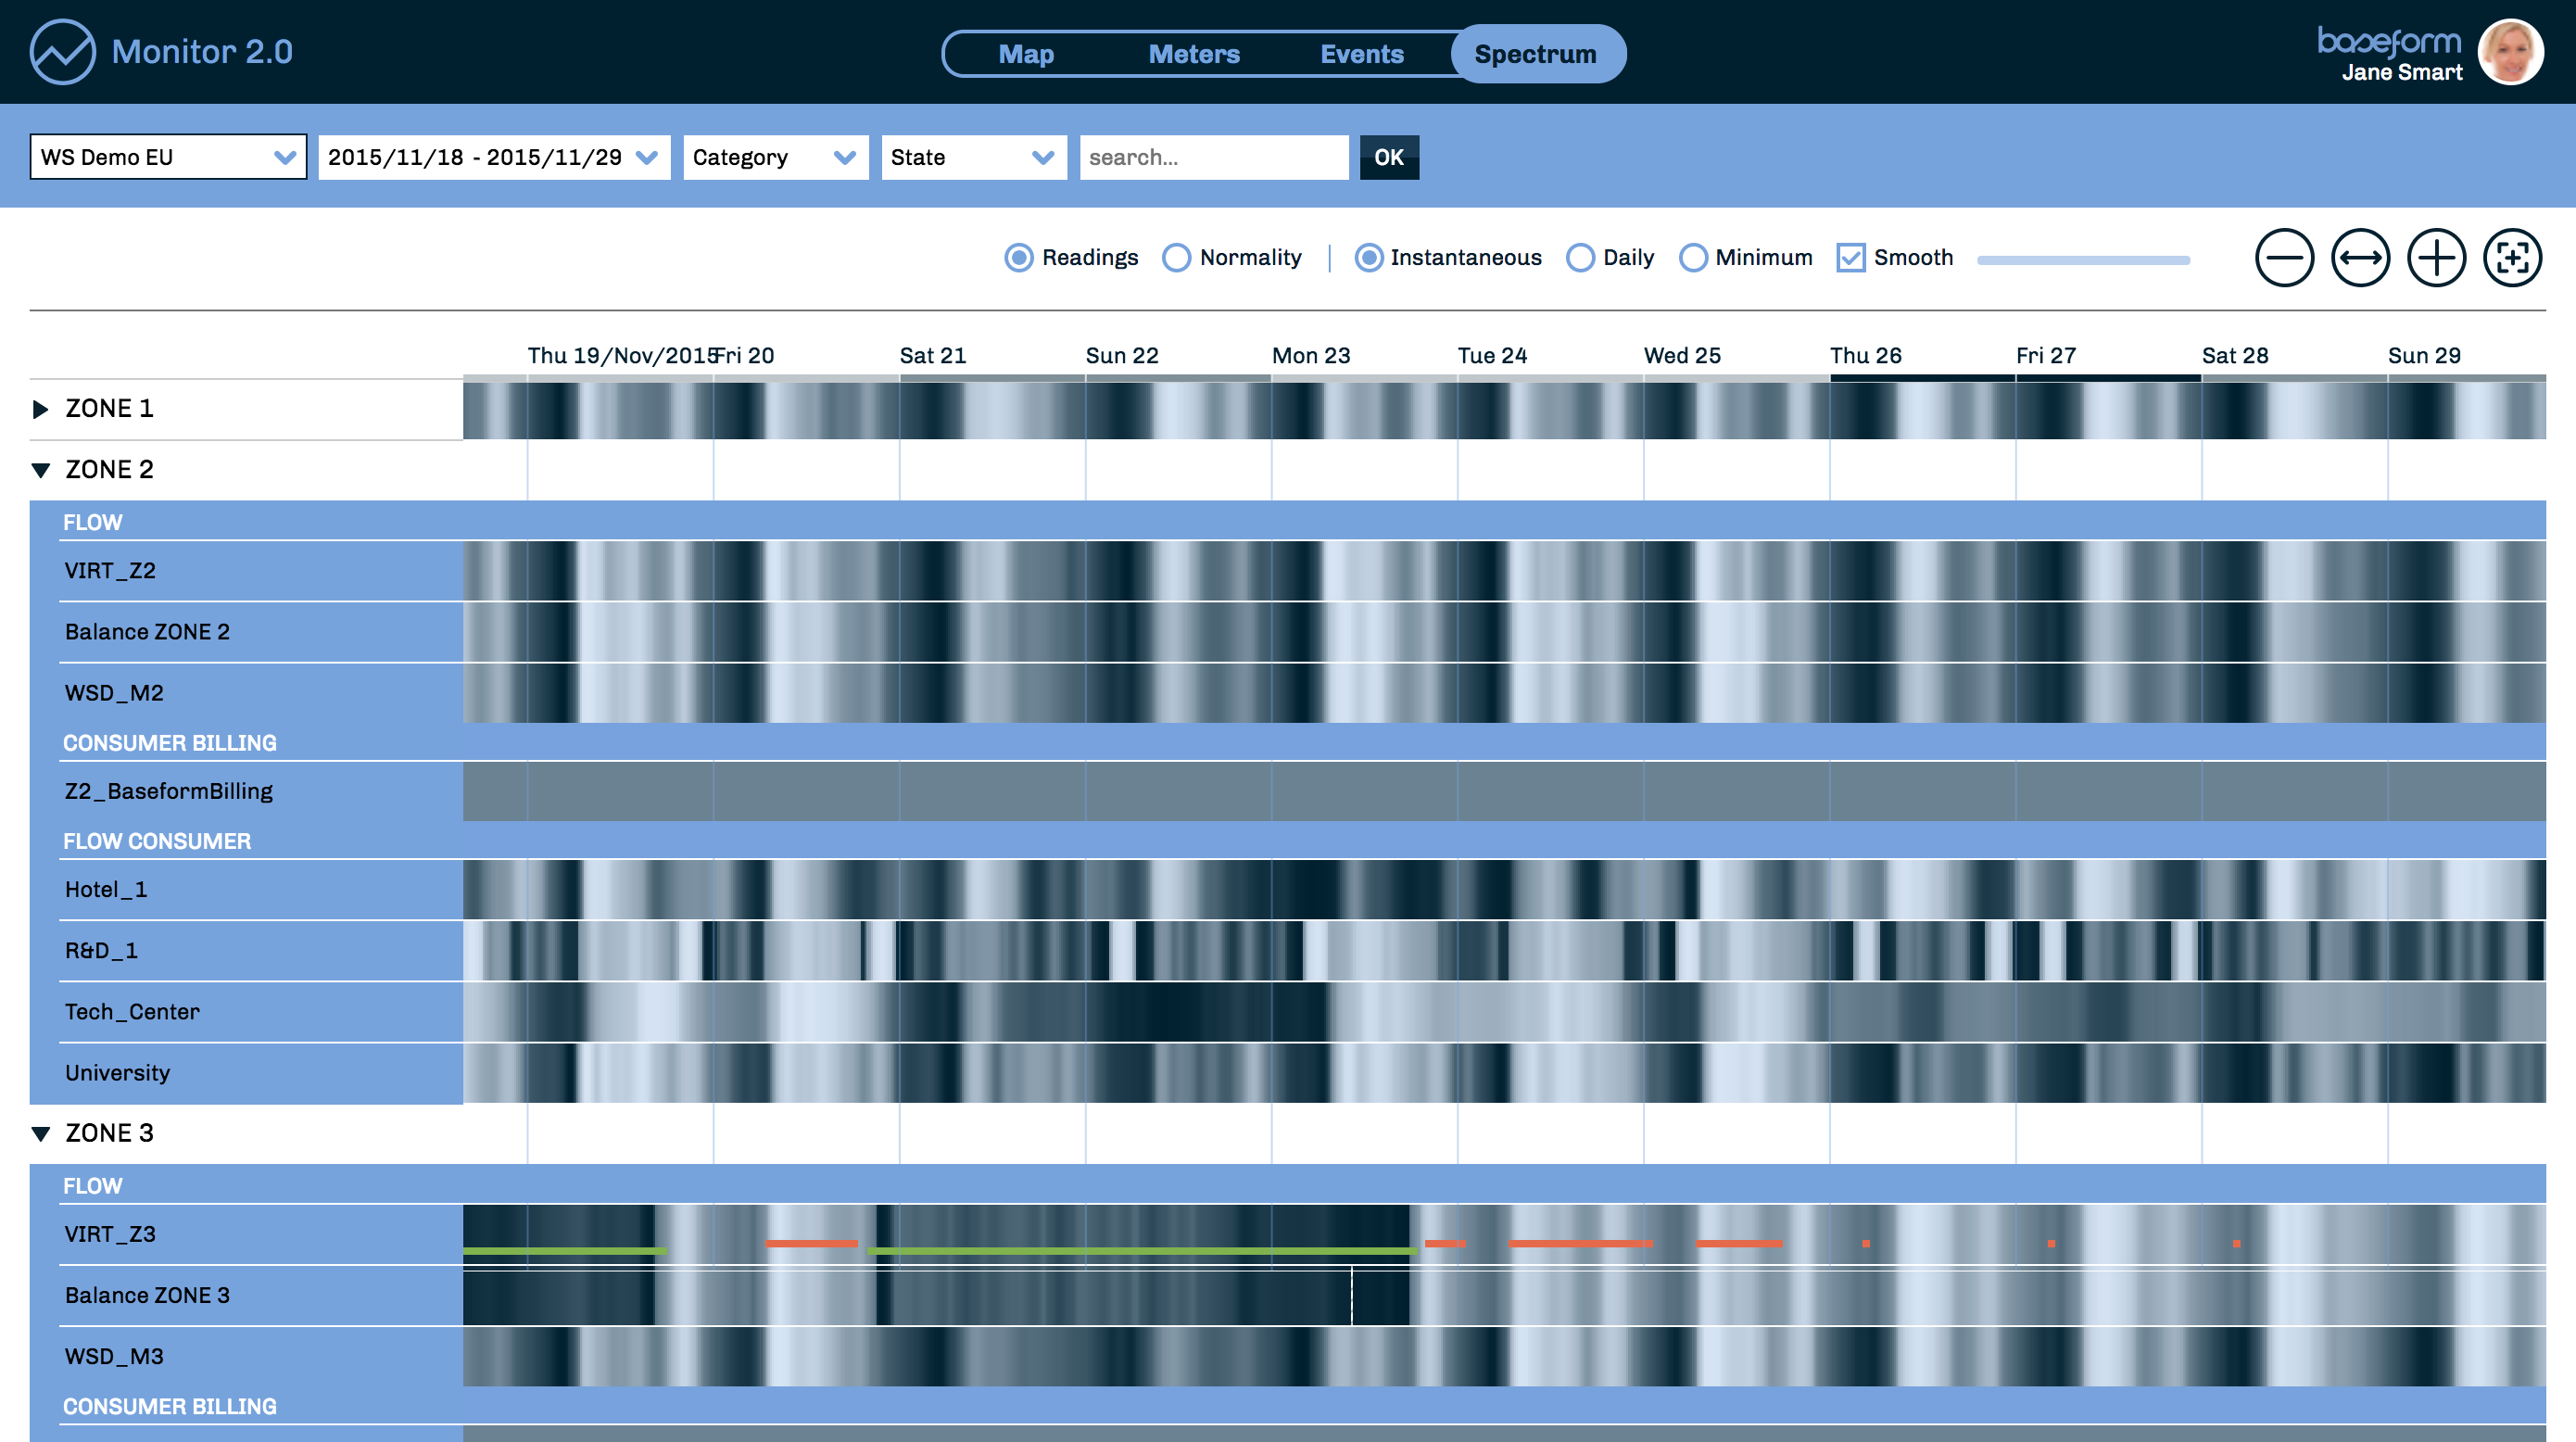This screenshot has height=1442, width=2576.
Task: Click the fit-to-screen target icon
Action: [2512, 259]
